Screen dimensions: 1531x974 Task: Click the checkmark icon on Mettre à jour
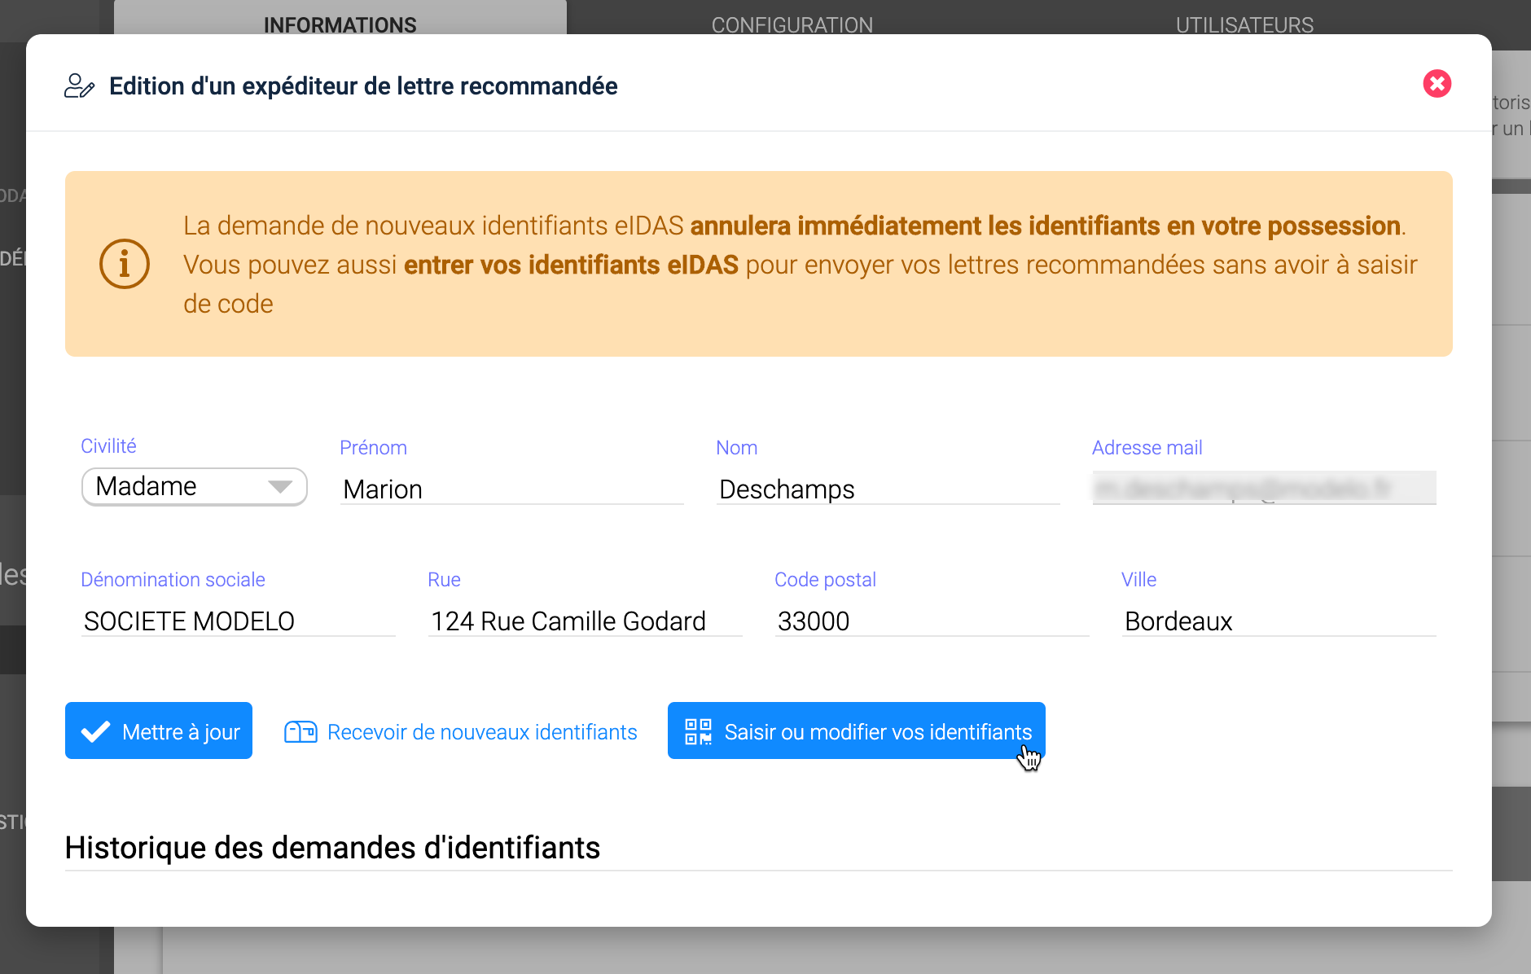(x=96, y=732)
